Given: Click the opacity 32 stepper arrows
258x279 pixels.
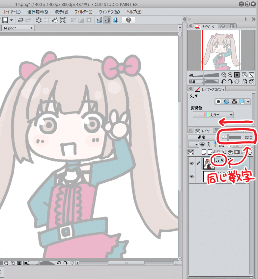Looking at the screenshot, I should click(251, 138).
